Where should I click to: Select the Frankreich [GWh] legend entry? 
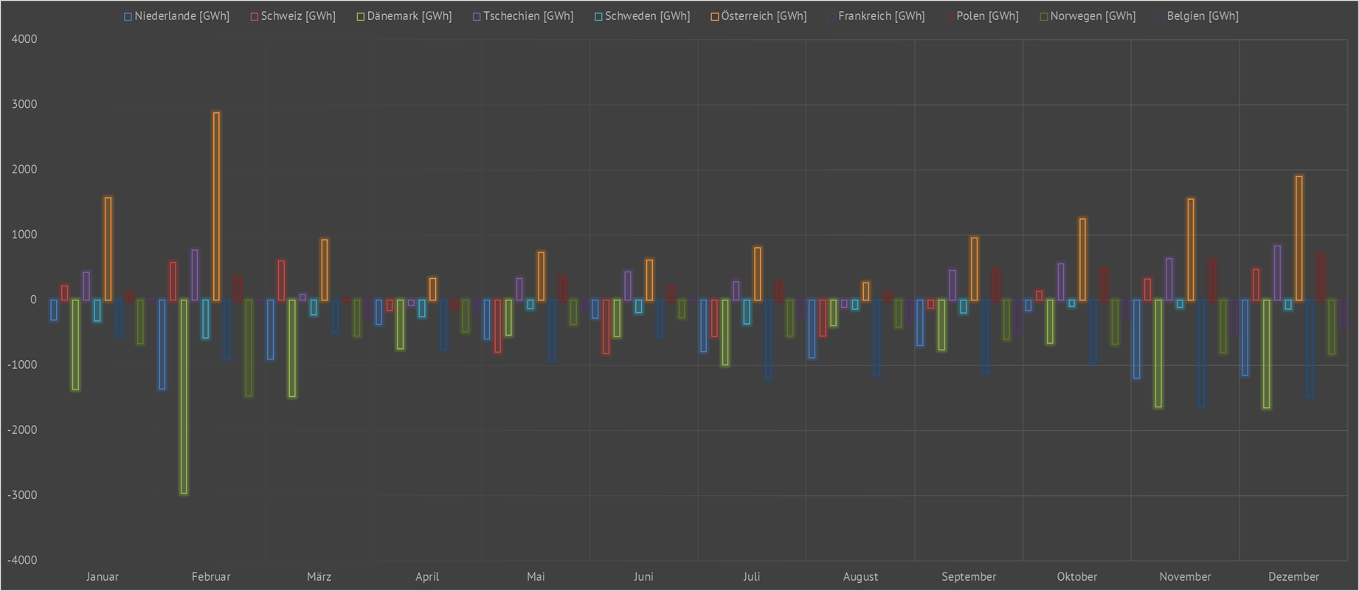(x=881, y=16)
